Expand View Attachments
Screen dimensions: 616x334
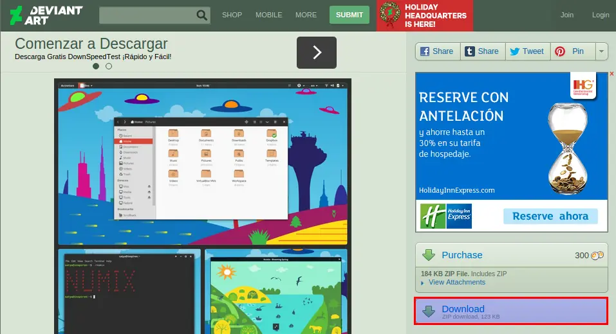[x=456, y=282]
